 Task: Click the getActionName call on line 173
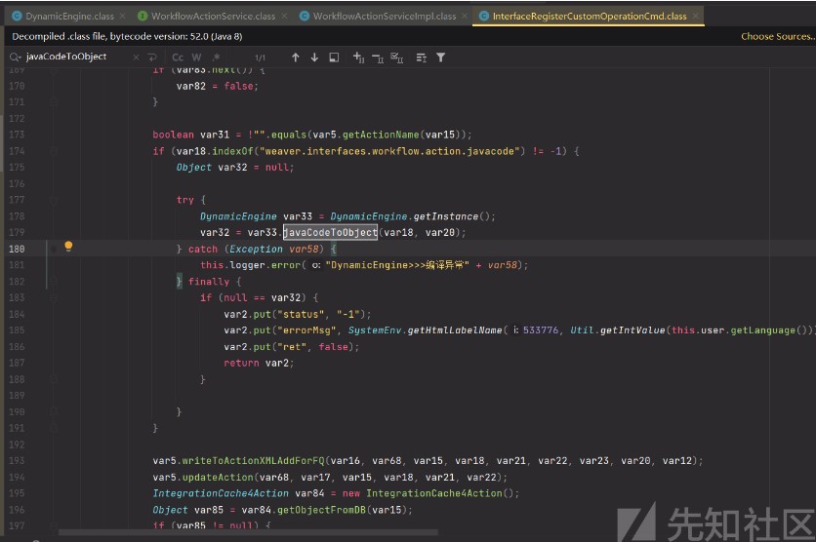(381, 135)
